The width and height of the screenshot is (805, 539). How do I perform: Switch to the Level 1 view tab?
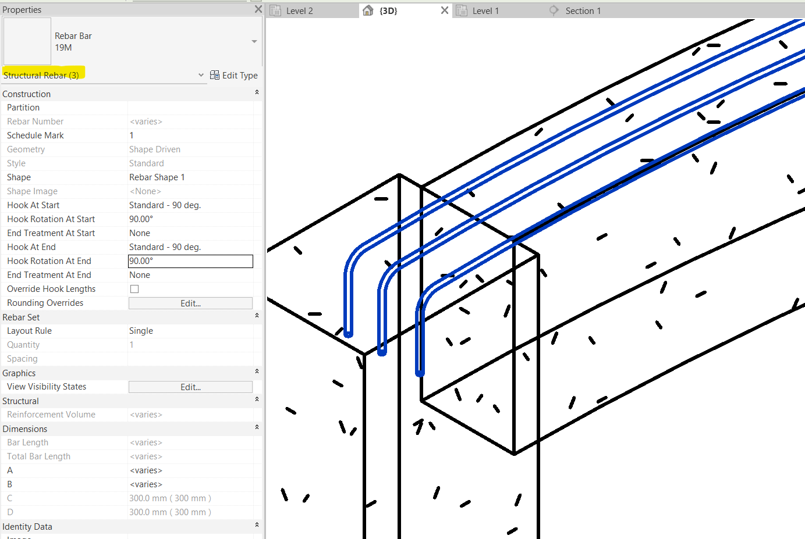486,10
